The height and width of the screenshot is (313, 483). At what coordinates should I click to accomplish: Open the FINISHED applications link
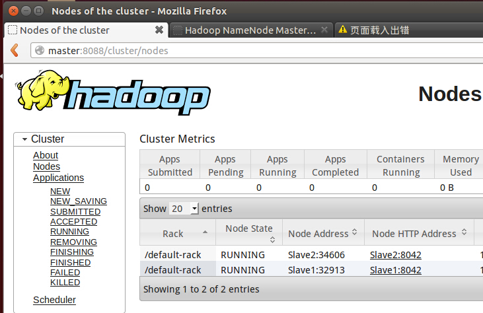[70, 262]
